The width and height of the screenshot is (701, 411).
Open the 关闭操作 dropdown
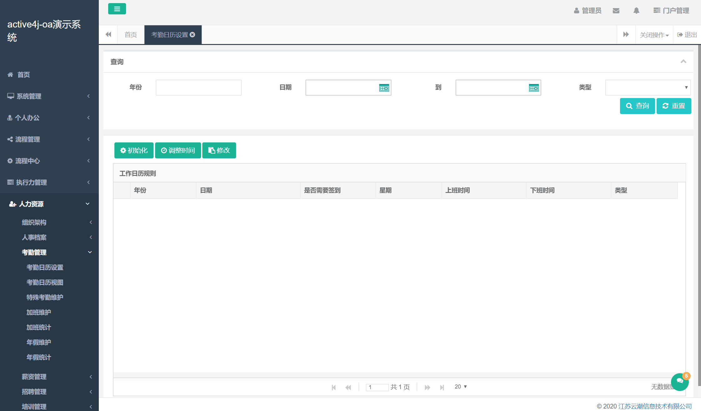[654, 35]
